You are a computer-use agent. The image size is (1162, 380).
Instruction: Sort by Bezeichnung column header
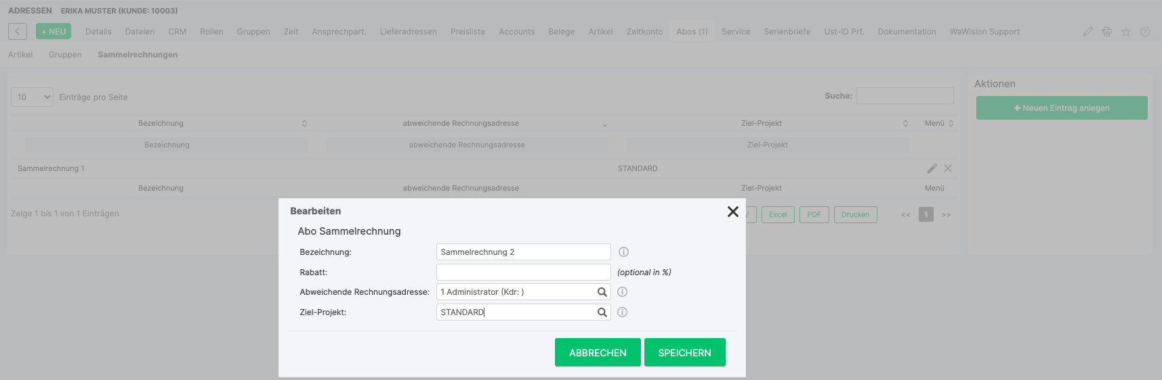pos(161,123)
